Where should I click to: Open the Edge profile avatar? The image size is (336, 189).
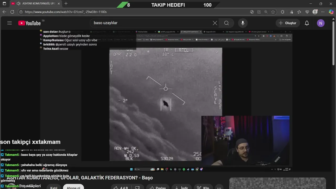315,12
